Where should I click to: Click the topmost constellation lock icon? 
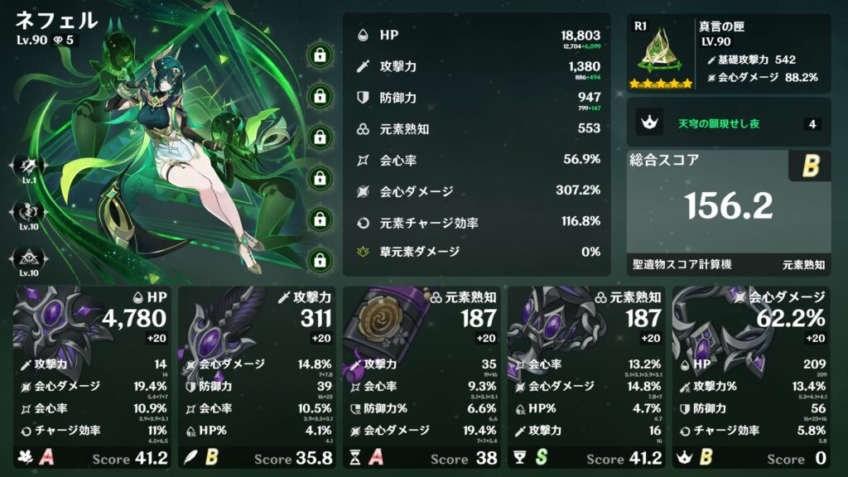[320, 55]
